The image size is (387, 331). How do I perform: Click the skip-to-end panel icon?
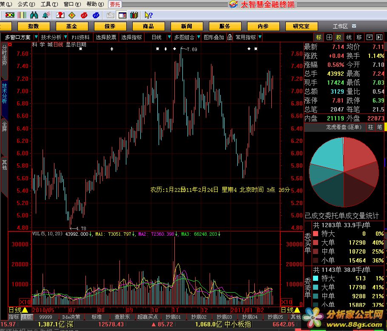point(379,37)
